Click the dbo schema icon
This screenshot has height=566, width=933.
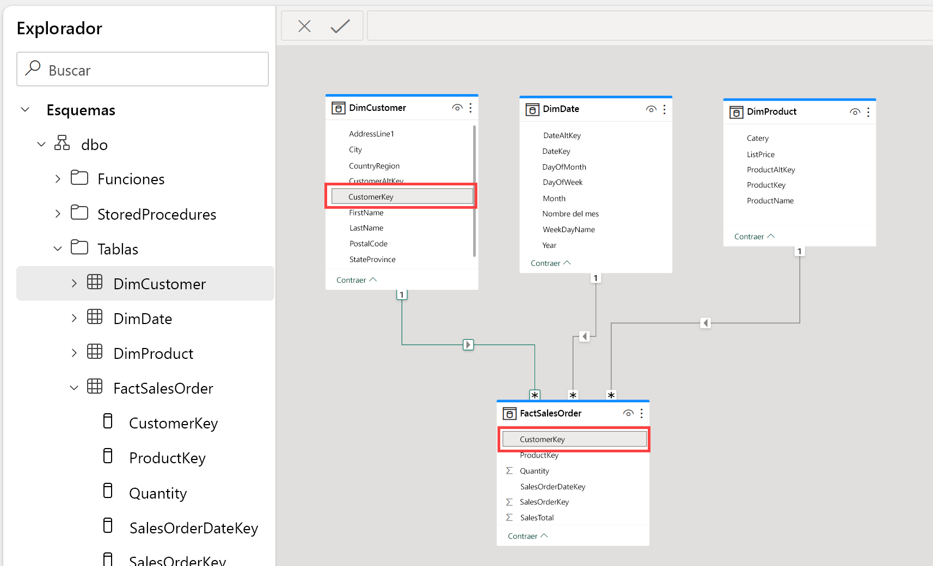62,144
